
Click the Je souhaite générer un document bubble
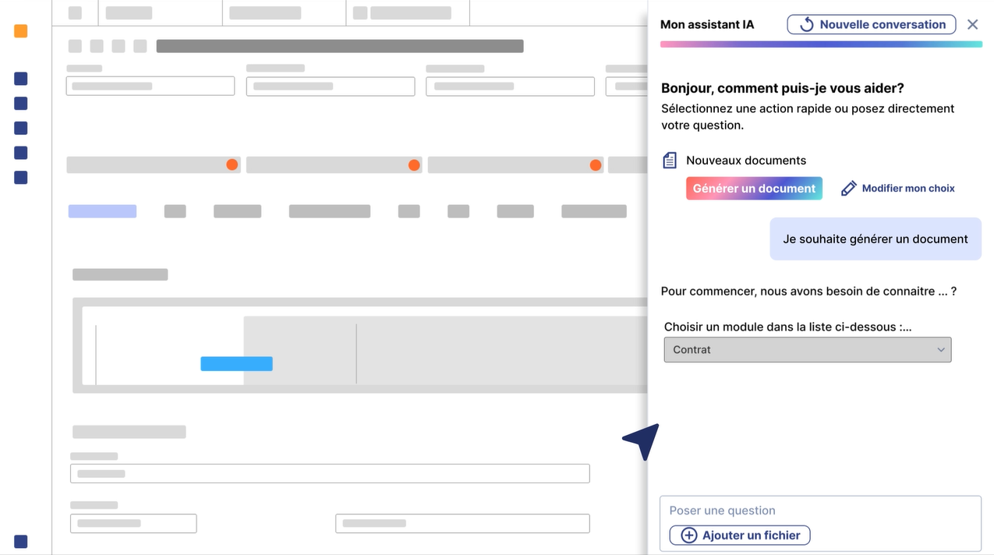click(x=875, y=239)
